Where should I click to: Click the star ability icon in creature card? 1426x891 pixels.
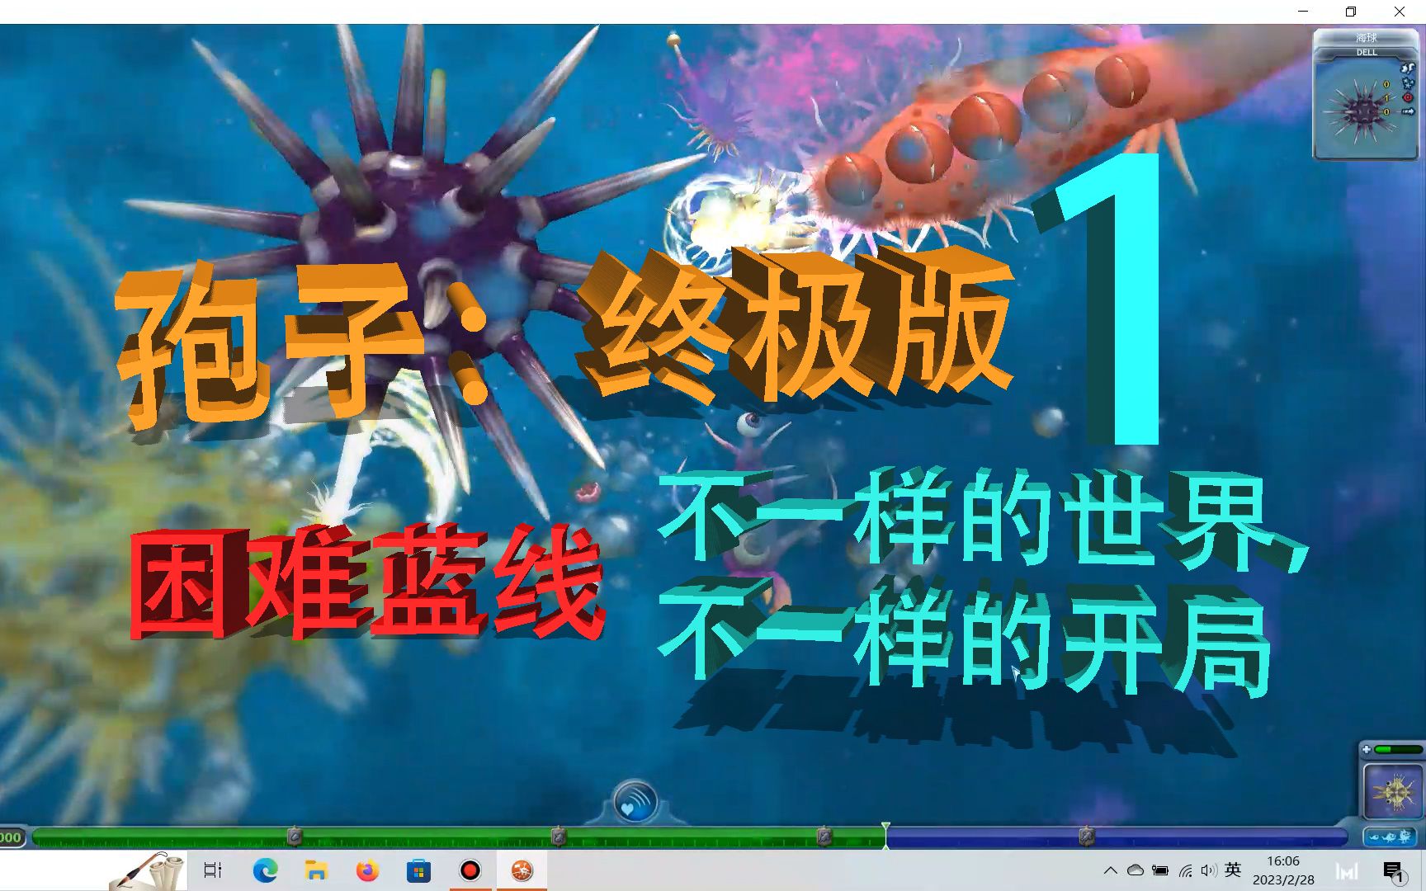(1407, 83)
